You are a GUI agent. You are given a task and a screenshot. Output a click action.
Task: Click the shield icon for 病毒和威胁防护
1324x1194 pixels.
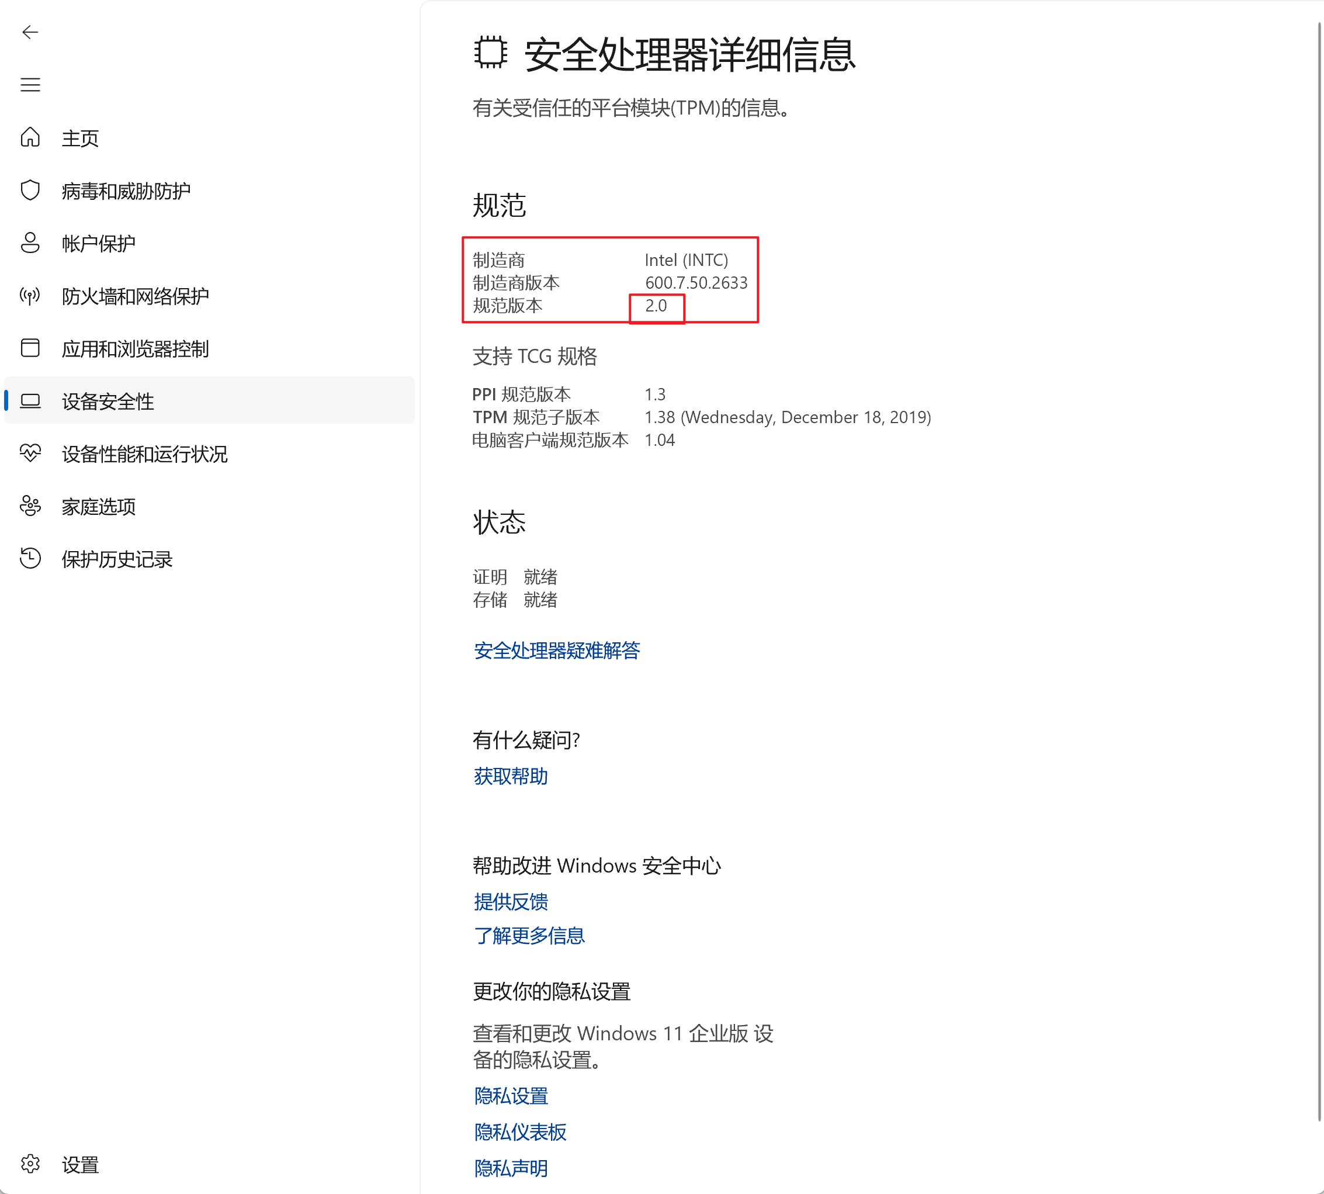click(30, 191)
